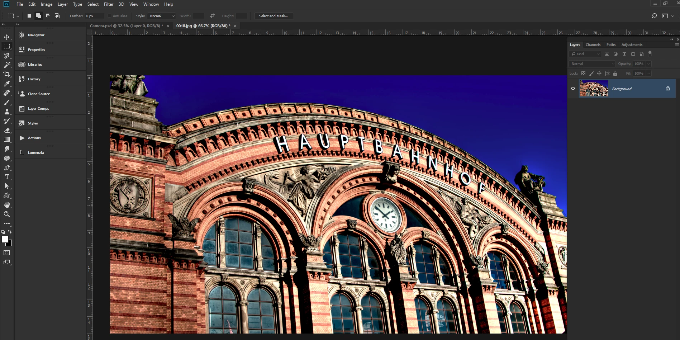The image size is (680, 340).
Task: Hide the Background layer visibility eye
Action: (x=573, y=89)
